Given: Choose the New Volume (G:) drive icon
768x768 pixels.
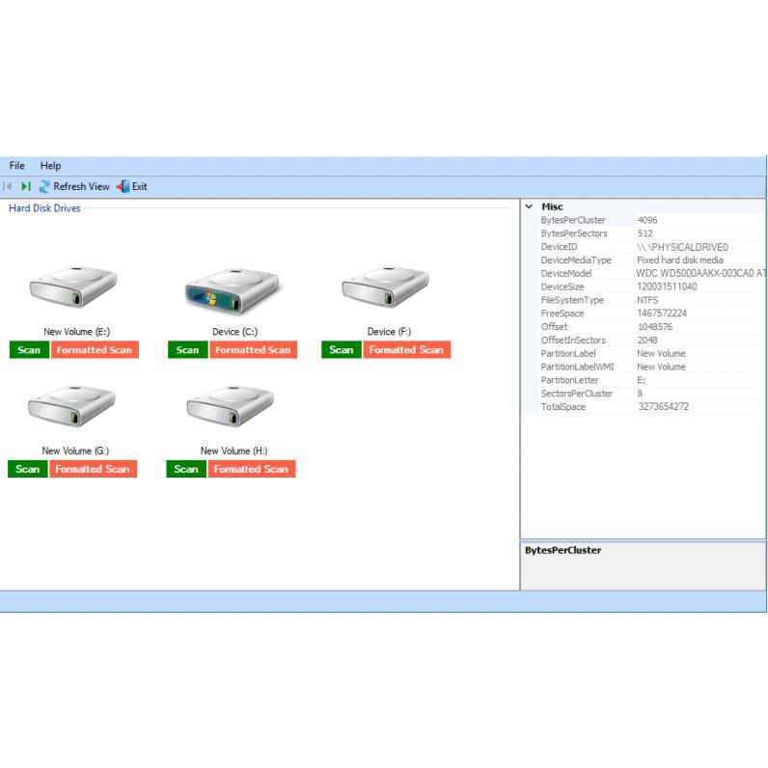Looking at the screenshot, I should (x=73, y=407).
